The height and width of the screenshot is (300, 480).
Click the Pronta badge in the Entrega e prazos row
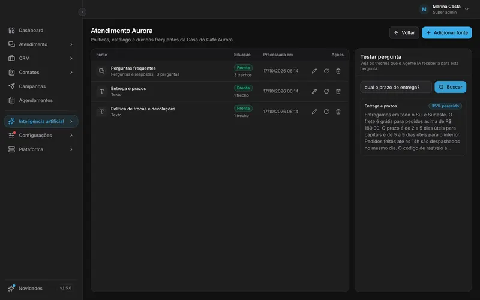(243, 88)
